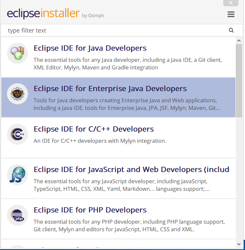
Task: Click the C/C++ package icon
Action: tap(17, 134)
